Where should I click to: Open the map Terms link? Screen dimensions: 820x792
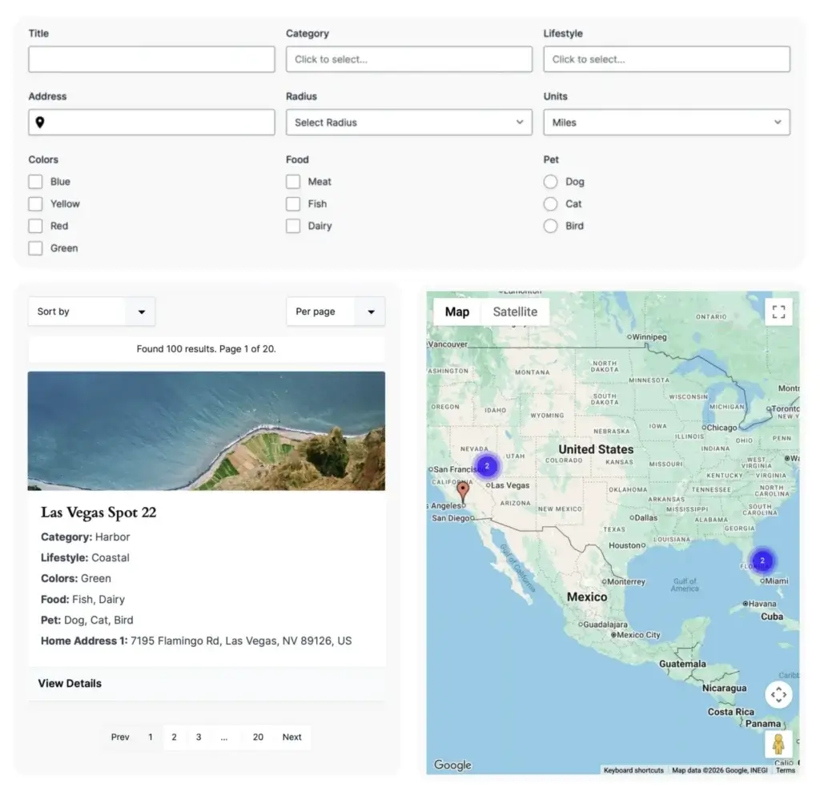pos(786,770)
